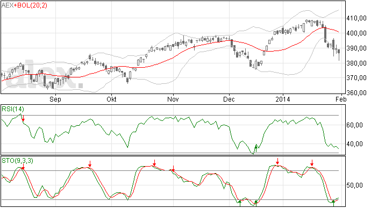
Task: Click the Feb date label
Action: coord(341,99)
